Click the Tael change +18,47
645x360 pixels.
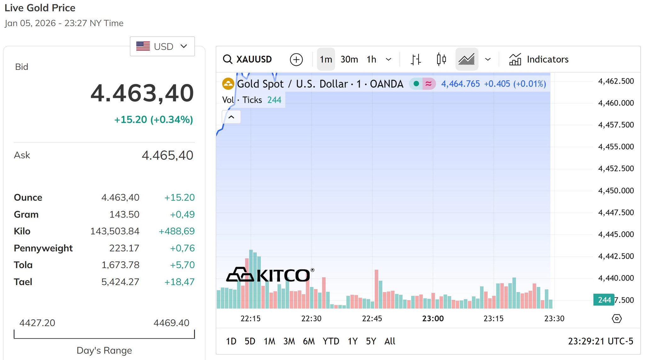click(180, 282)
